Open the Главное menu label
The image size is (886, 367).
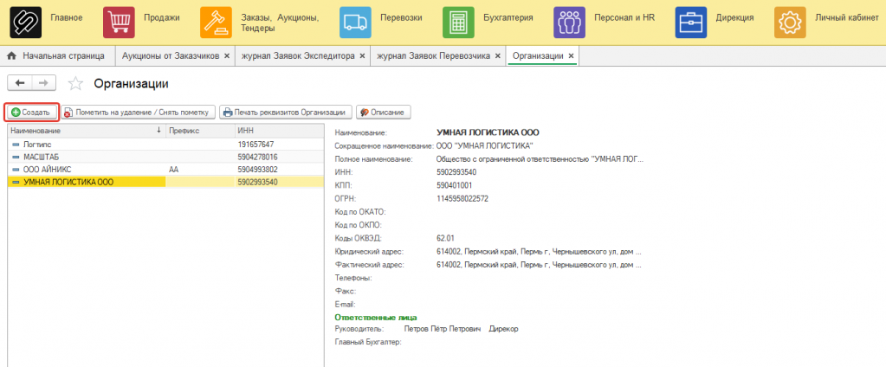[x=67, y=18]
